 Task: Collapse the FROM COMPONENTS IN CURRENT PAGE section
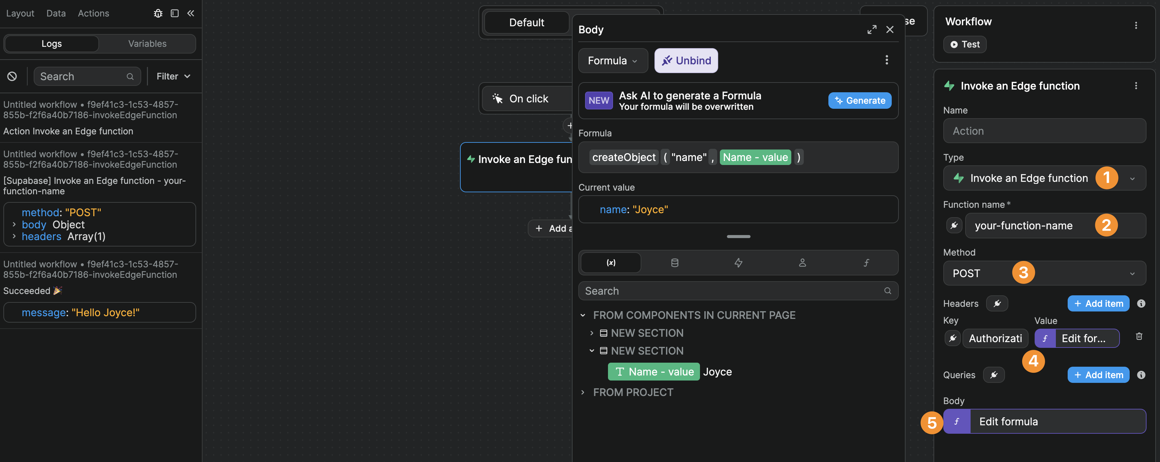pos(583,315)
